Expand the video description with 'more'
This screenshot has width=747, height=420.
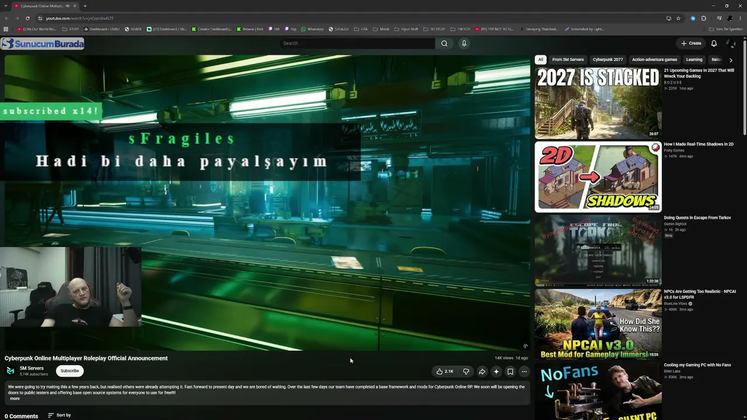coord(15,398)
